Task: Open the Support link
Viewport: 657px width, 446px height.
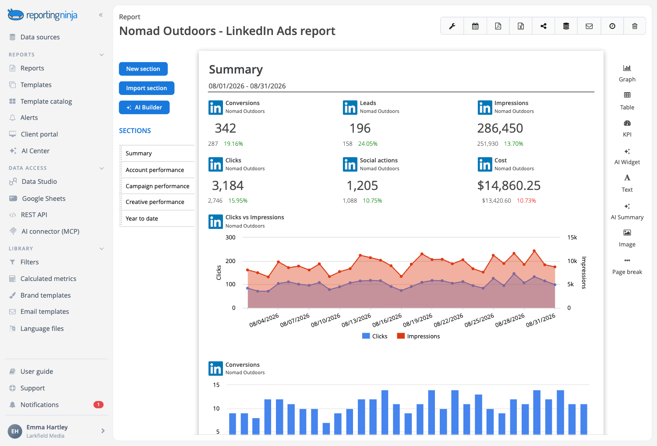Action: 32,388
